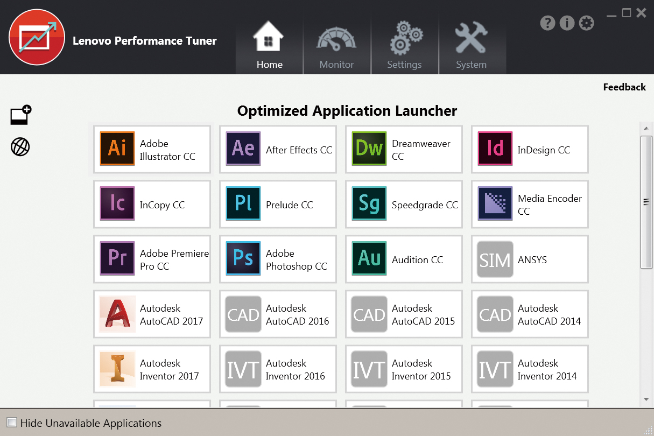This screenshot has width=654, height=436.
Task: Launch Autodesk AutoCAD 2017 icon
Action: click(117, 314)
